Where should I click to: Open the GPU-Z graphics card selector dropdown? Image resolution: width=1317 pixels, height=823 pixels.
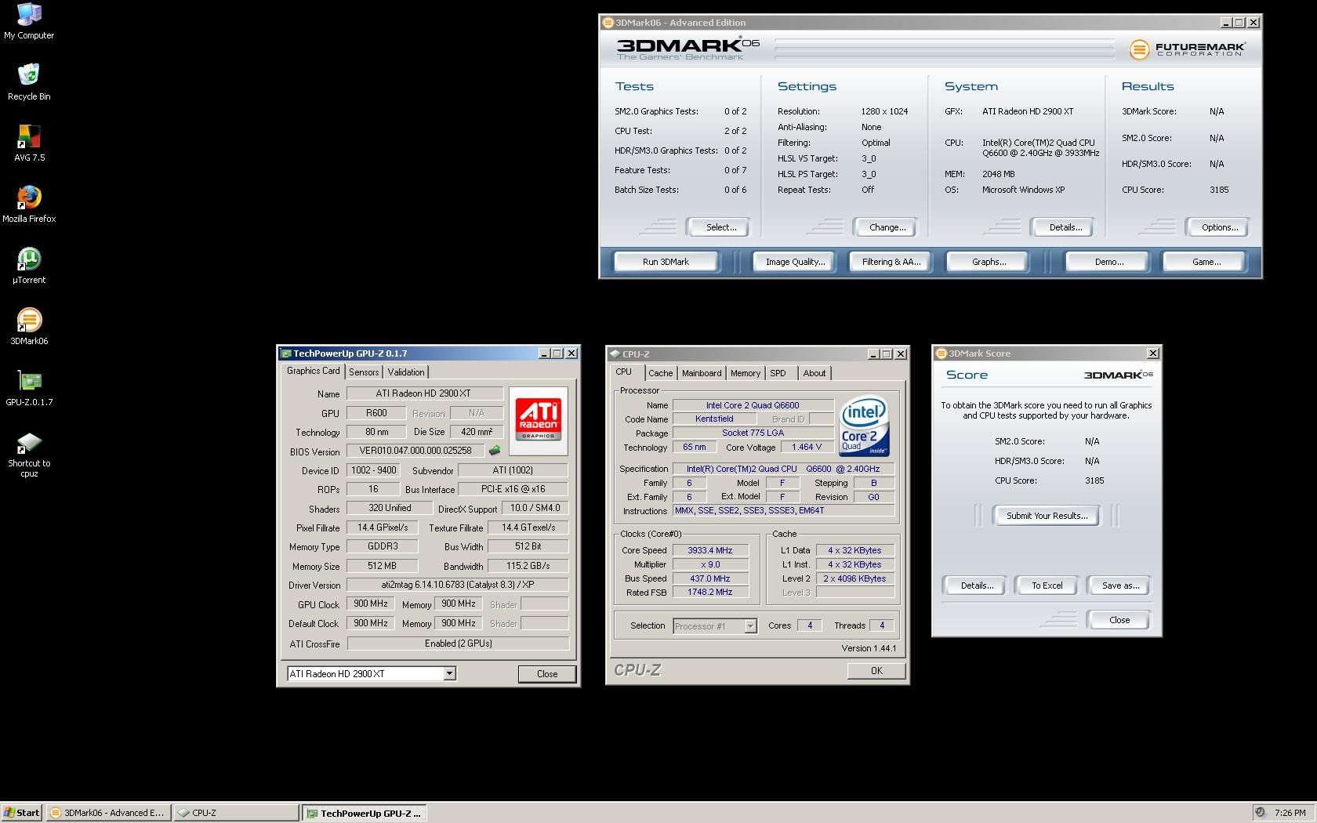pos(449,673)
